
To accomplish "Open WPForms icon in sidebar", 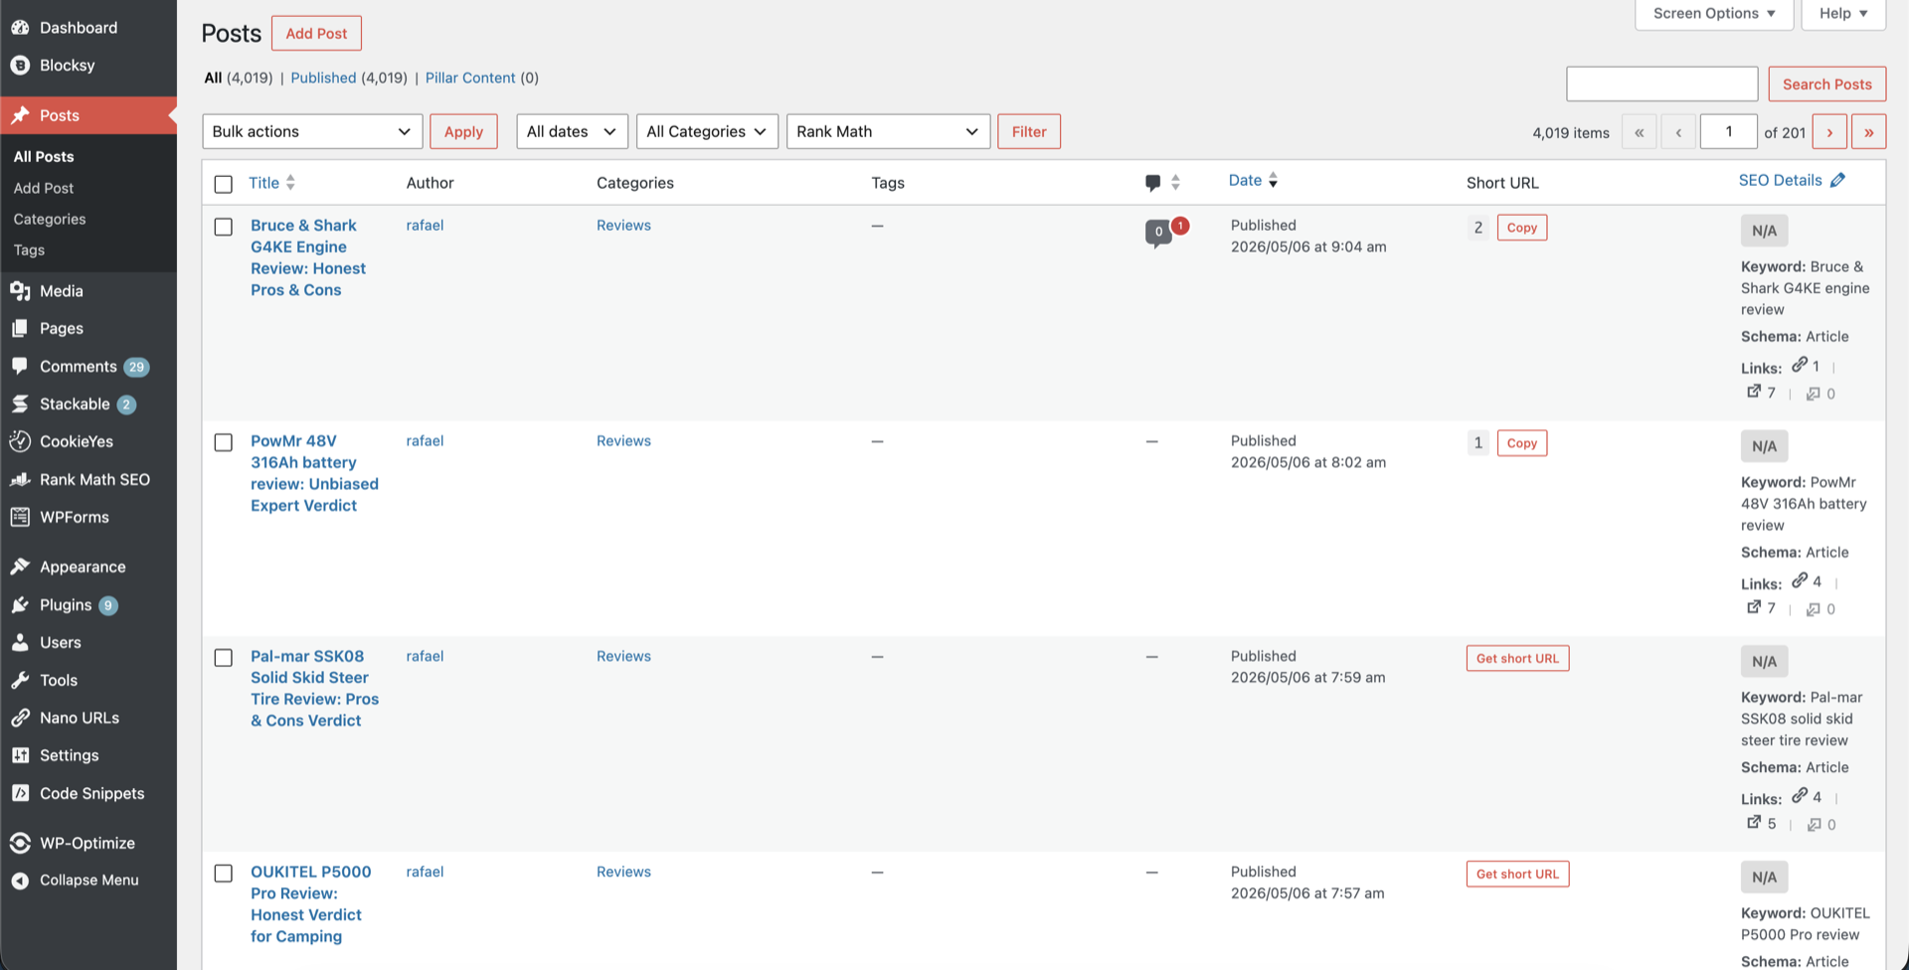I will pos(20,517).
